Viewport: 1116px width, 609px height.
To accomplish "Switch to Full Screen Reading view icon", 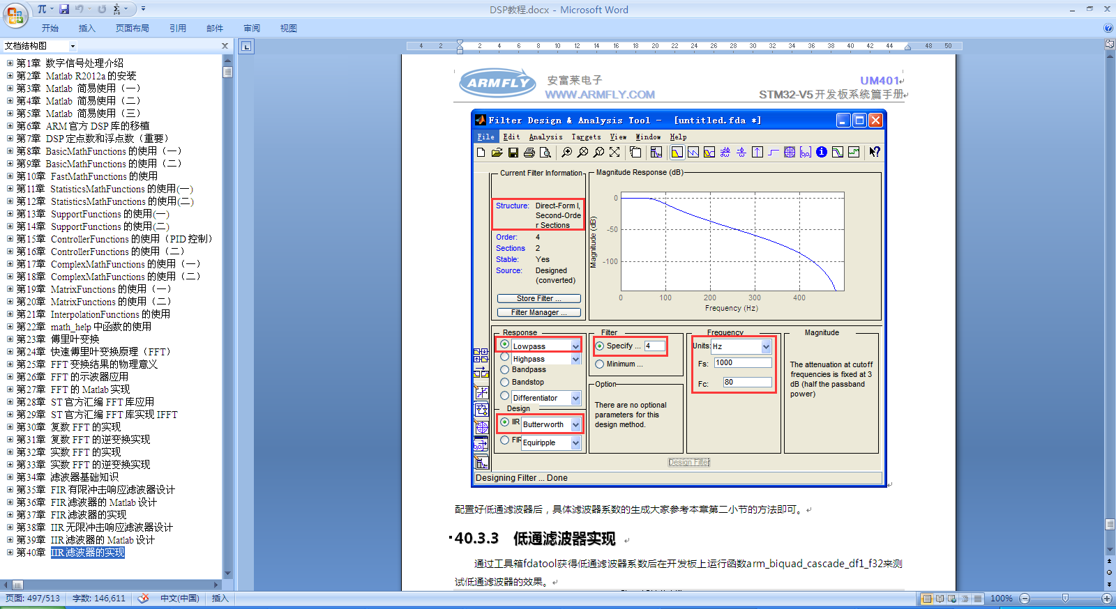I will tap(940, 599).
